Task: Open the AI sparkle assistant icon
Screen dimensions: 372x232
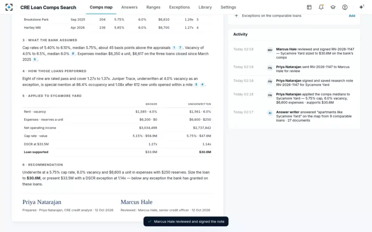Action: [x=361, y=7]
